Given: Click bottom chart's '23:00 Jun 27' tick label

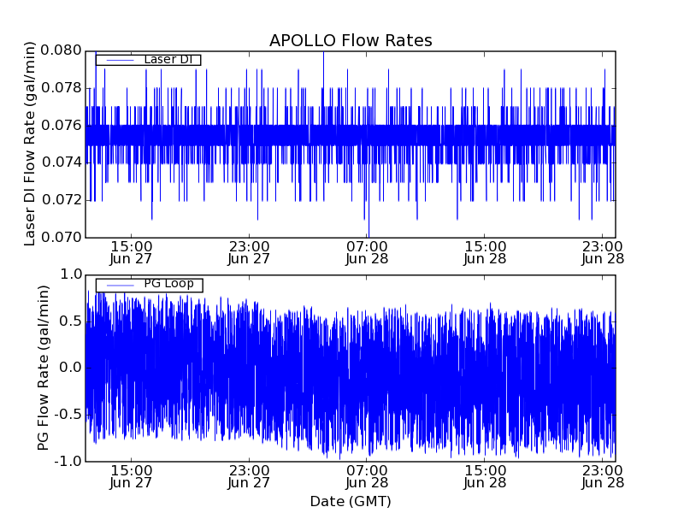Looking at the screenshot, I should point(249,477).
